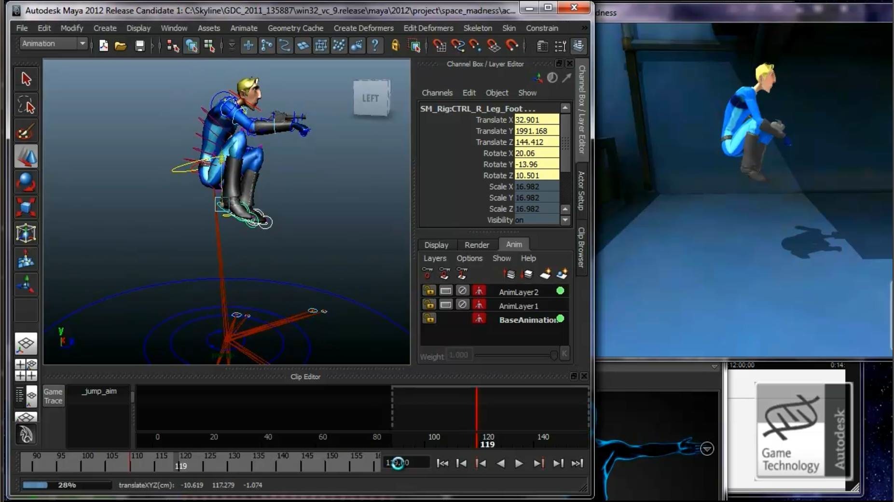Open the Clip Browser side tab
Viewport: 894px width, 502px height.
pos(581,247)
